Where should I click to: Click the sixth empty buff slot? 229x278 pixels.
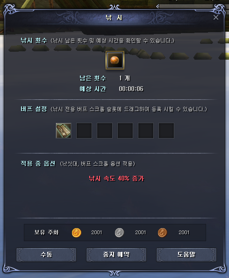(166, 131)
